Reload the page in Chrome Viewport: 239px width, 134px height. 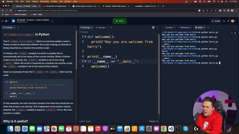pos(11,10)
